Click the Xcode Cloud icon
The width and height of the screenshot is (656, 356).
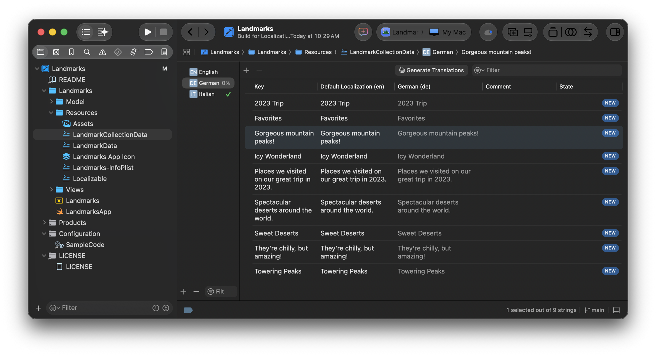tap(488, 32)
